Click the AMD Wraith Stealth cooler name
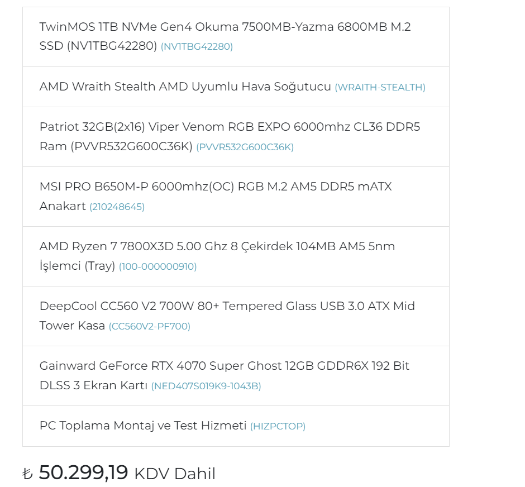Viewport: 525px width, 487px height. pyautogui.click(x=185, y=87)
